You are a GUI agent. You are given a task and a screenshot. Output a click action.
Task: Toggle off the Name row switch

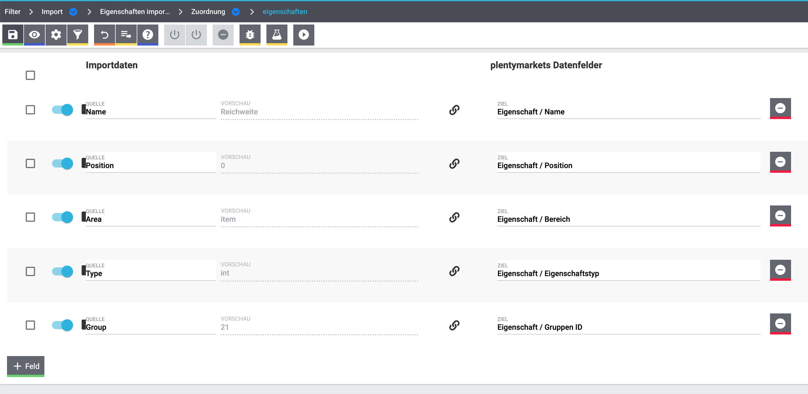pos(63,110)
